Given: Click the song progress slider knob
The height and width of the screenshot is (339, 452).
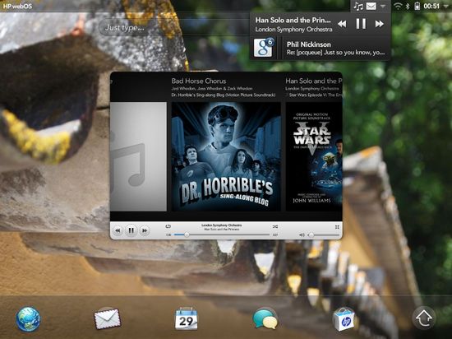Looking at the screenshot, I should point(187,235).
